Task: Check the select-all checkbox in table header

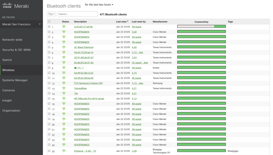Action: point(49,21)
